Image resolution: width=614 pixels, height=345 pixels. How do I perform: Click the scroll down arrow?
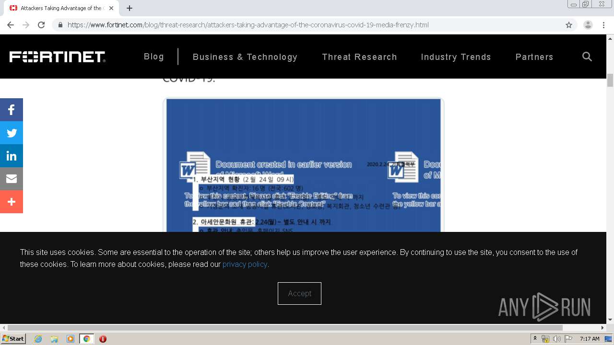[610, 320]
